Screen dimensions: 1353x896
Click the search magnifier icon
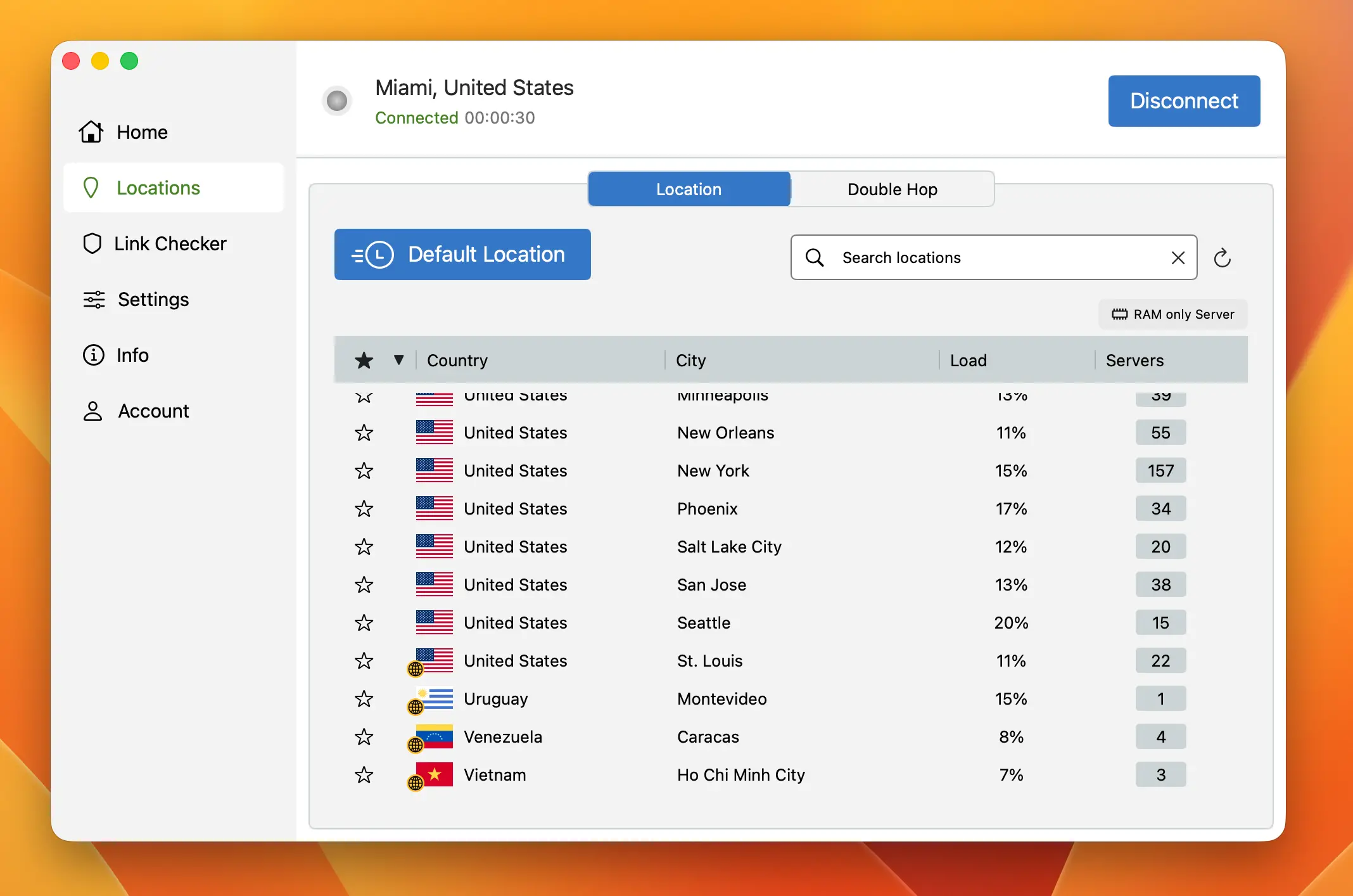815,257
